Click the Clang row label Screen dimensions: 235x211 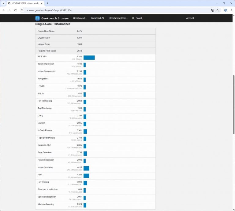[x=40, y=116]
